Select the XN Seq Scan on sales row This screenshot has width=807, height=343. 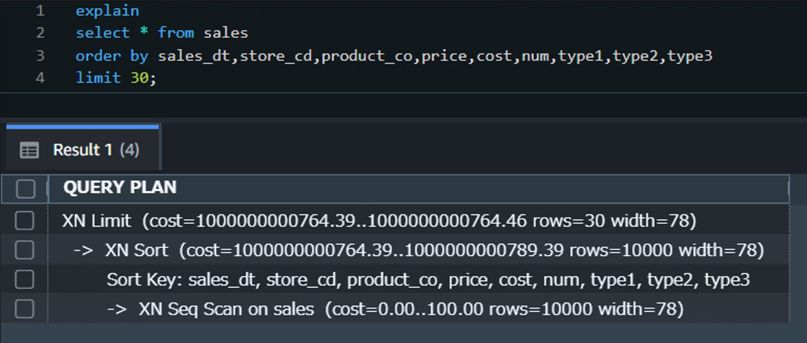(419, 309)
